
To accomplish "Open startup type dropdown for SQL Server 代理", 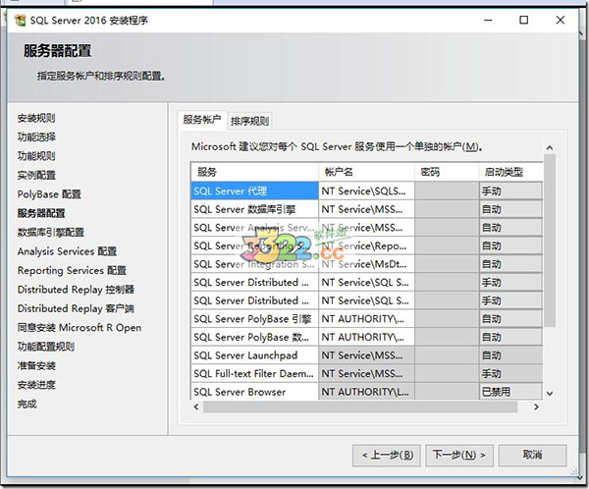I will pyautogui.click(x=510, y=190).
